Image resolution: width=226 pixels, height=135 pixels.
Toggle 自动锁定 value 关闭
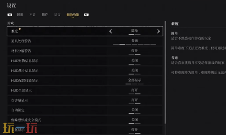tap(134, 110)
